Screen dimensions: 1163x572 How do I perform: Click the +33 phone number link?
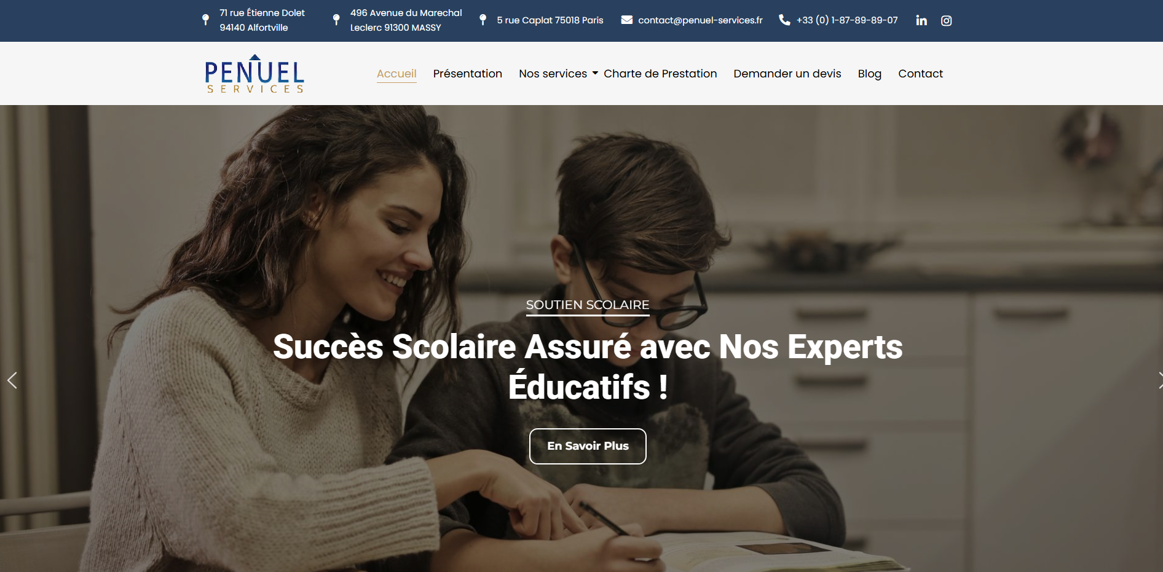tap(847, 20)
